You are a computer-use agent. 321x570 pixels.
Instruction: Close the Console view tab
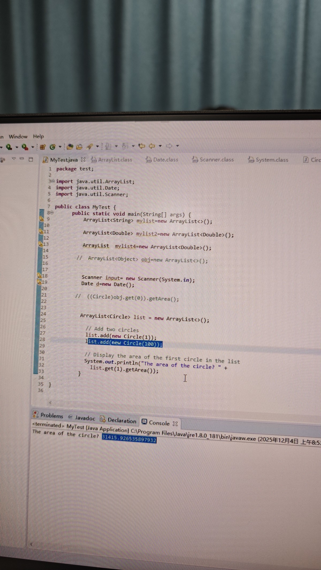tap(175, 424)
